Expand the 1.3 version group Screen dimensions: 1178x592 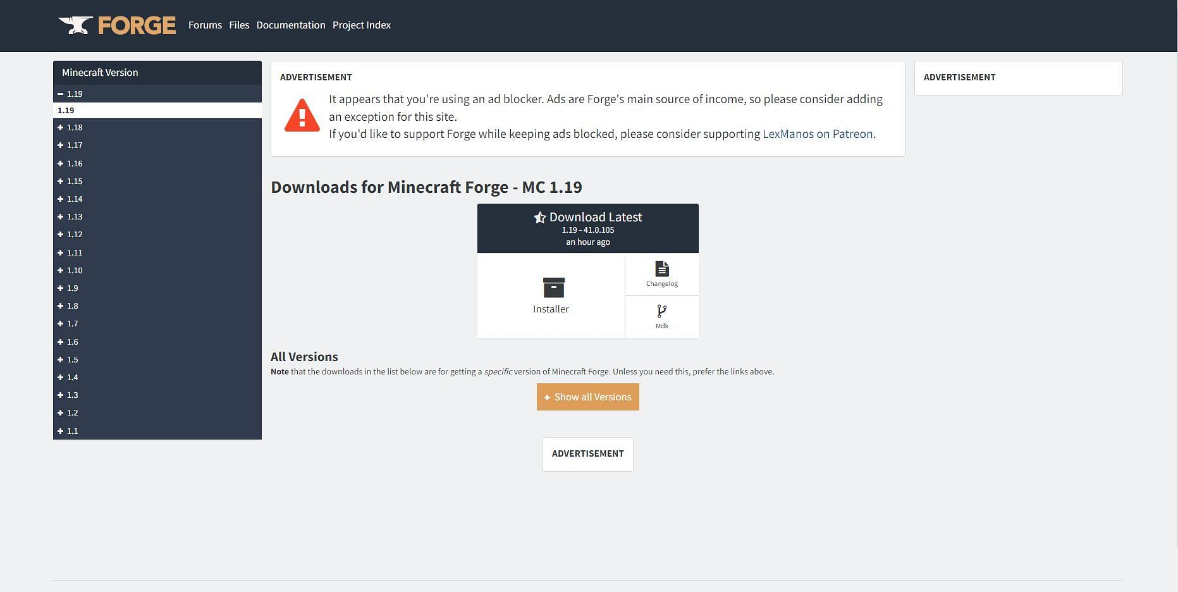coord(157,395)
